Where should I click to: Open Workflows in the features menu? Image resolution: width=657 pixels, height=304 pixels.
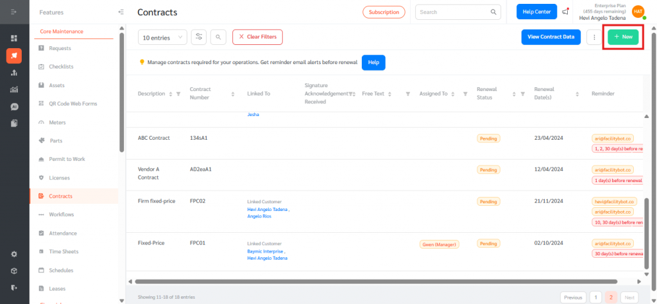[62, 214]
